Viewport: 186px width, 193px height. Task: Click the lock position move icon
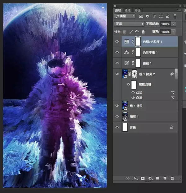click(x=137, y=32)
